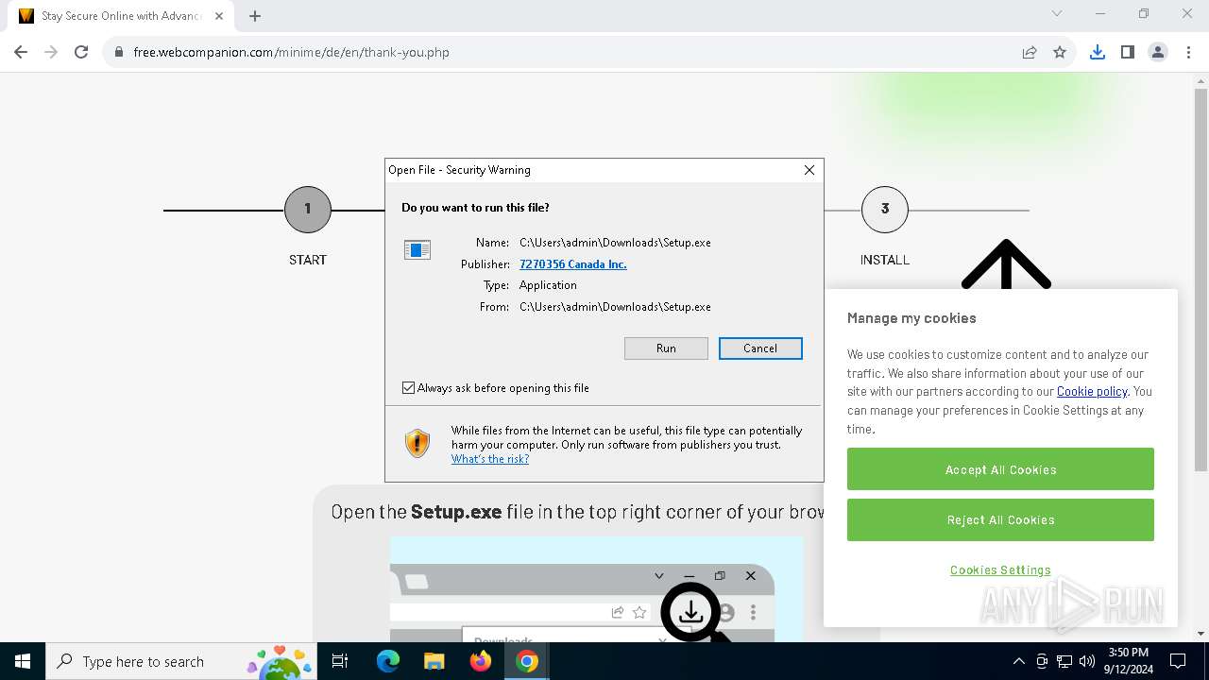The height and width of the screenshot is (680, 1209).
Task: Reload the current web page
Action: (x=81, y=52)
